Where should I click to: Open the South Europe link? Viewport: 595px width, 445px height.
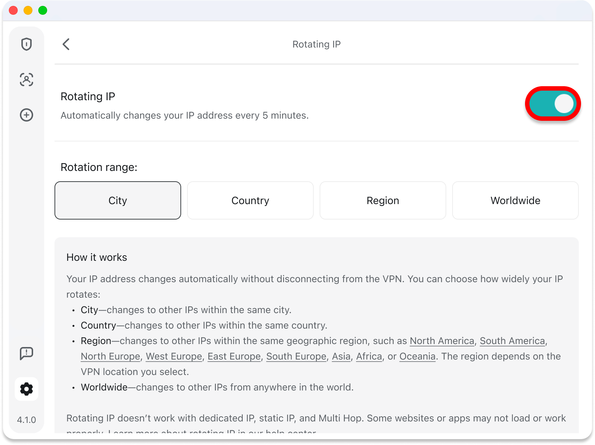click(x=296, y=357)
